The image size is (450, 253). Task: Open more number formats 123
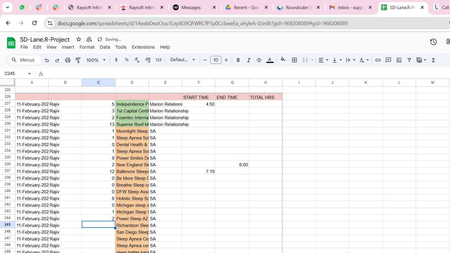[158, 60]
